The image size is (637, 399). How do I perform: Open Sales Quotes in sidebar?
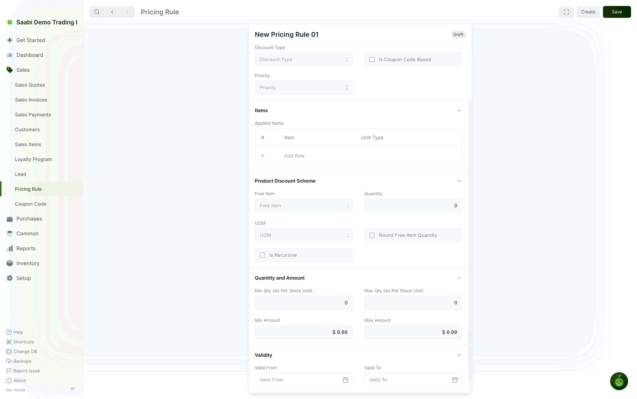coord(30,85)
